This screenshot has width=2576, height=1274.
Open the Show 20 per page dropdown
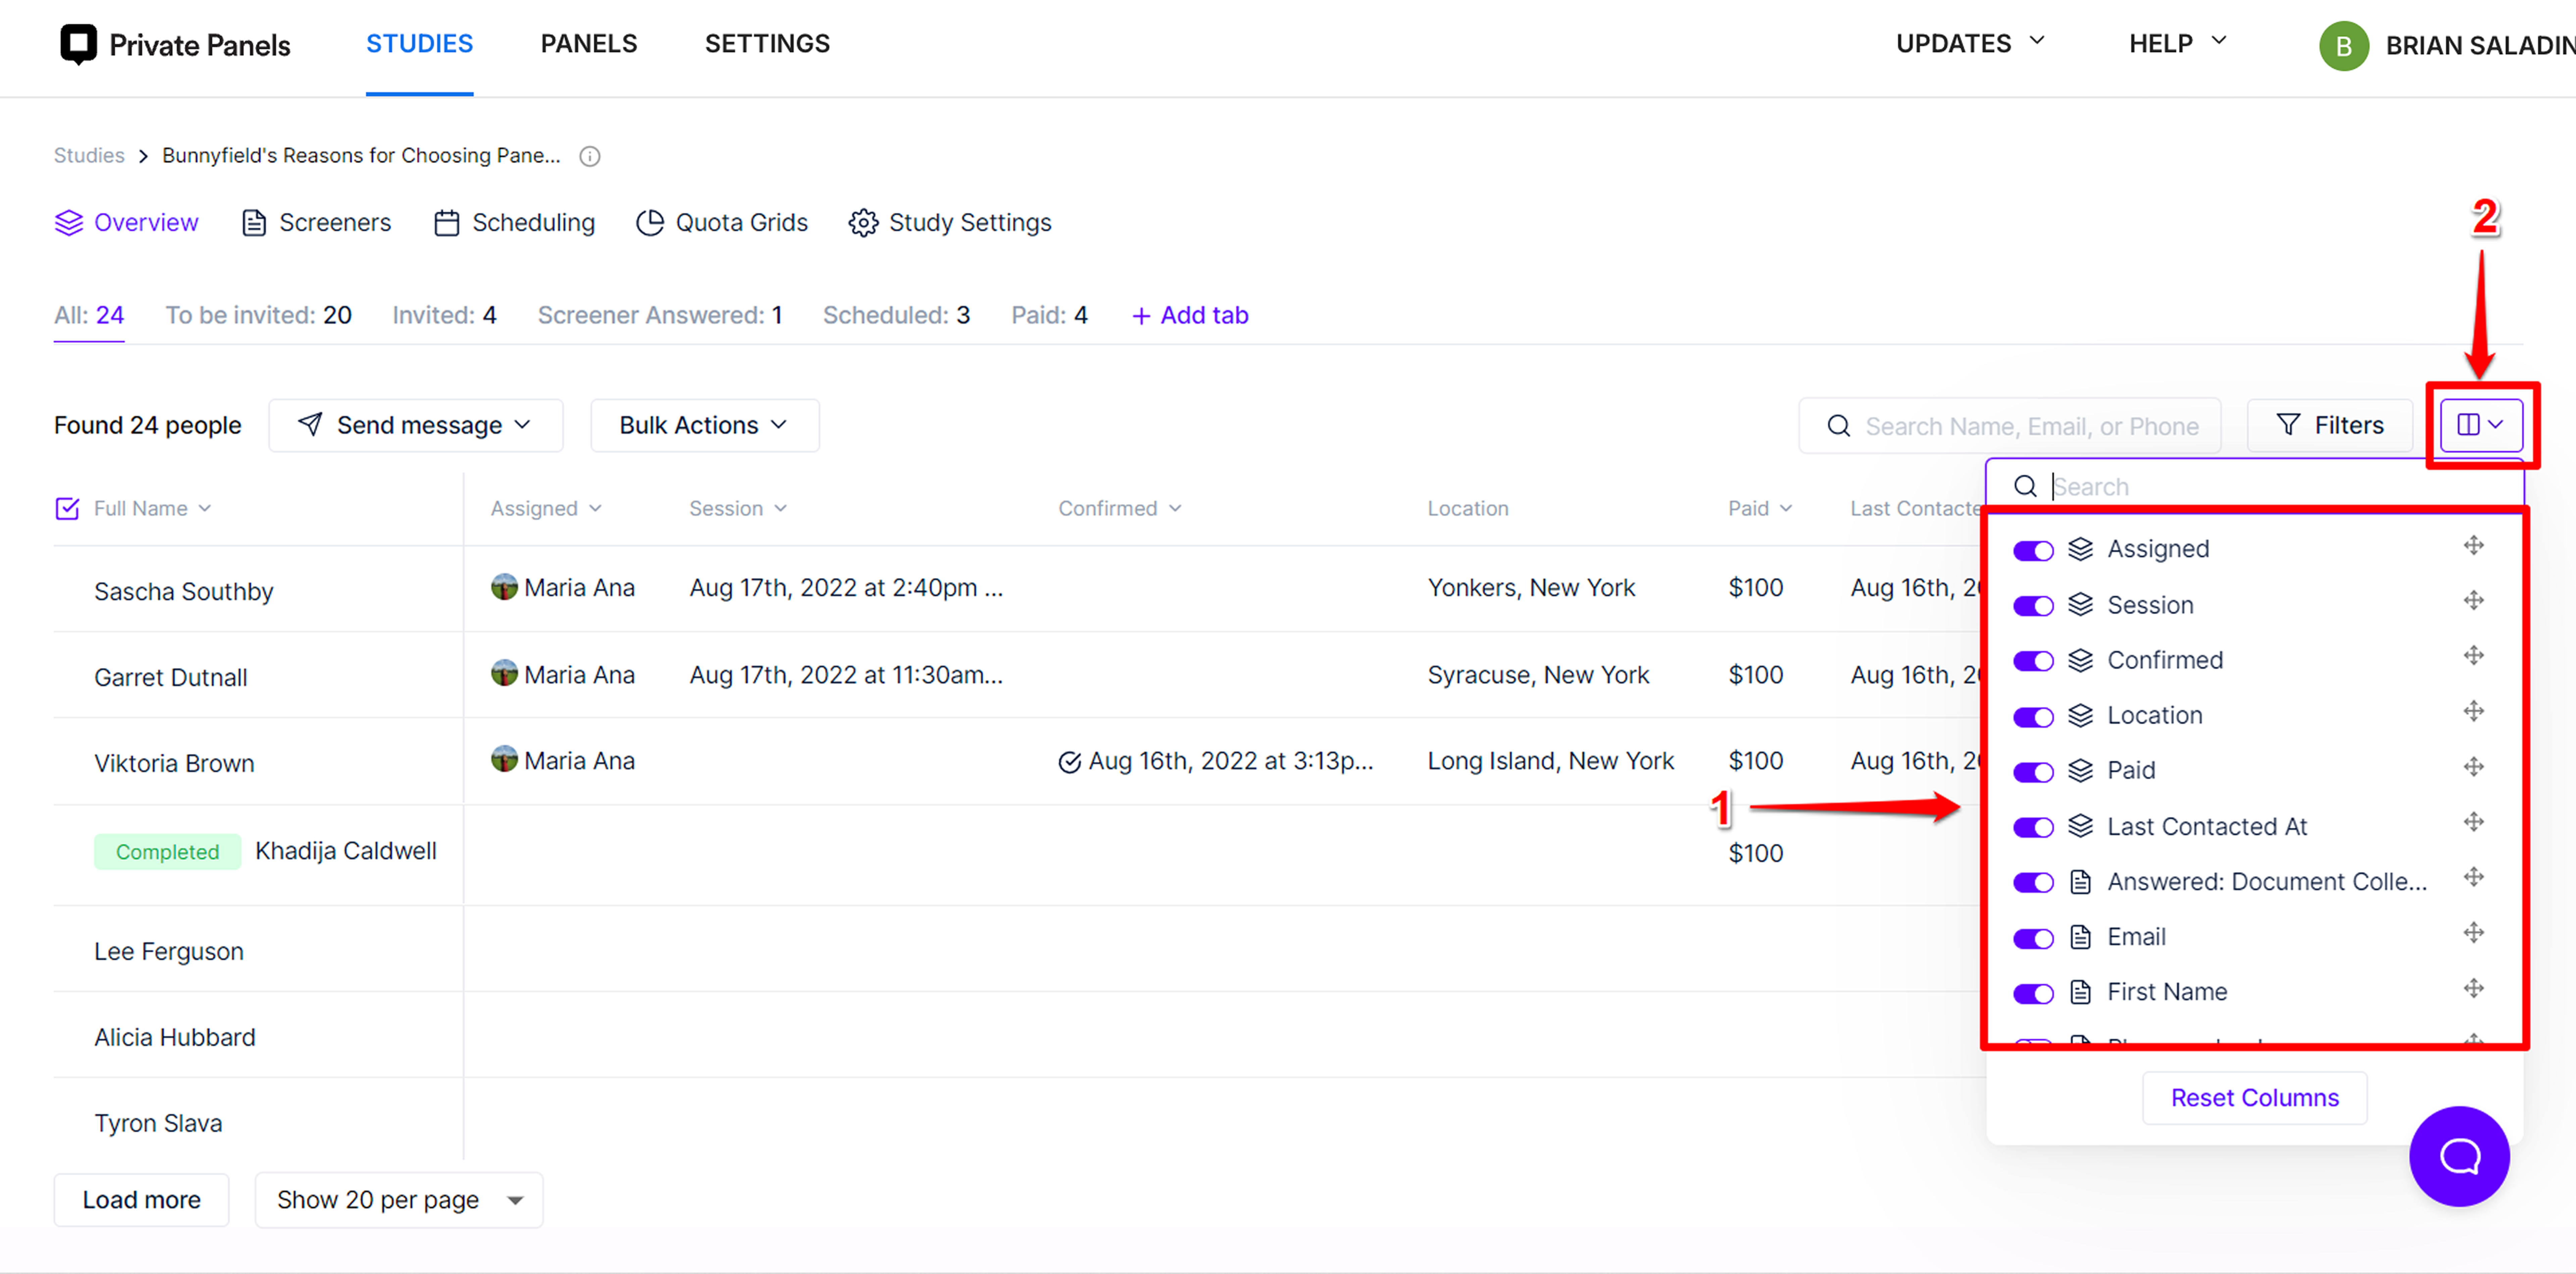tap(399, 1200)
